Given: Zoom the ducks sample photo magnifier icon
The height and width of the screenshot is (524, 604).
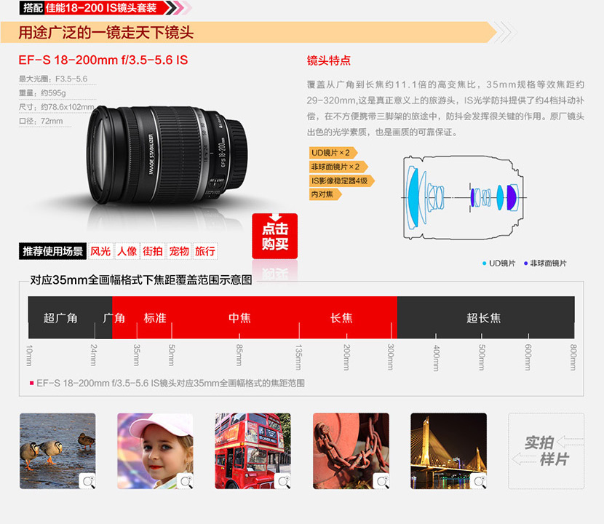Looking at the screenshot, I should click(88, 481).
